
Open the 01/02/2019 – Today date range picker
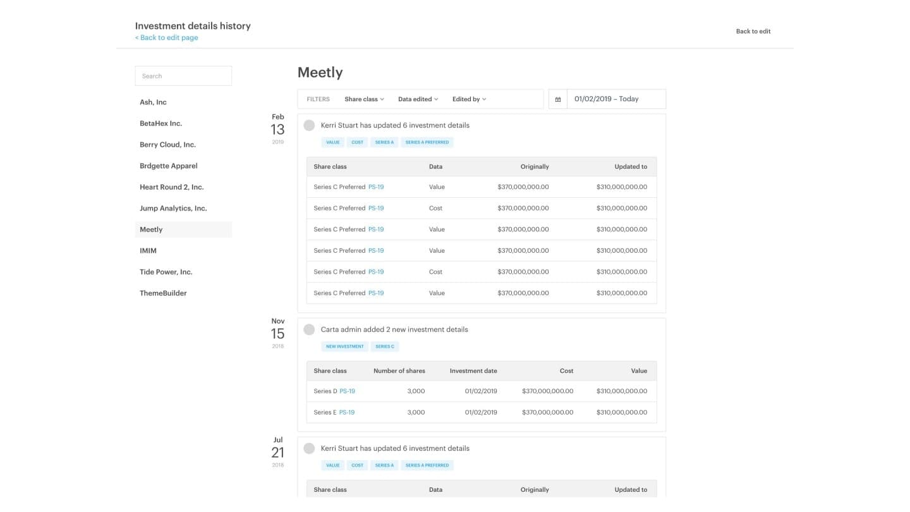coord(616,99)
